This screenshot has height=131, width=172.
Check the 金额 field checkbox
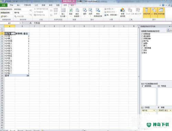142,43
